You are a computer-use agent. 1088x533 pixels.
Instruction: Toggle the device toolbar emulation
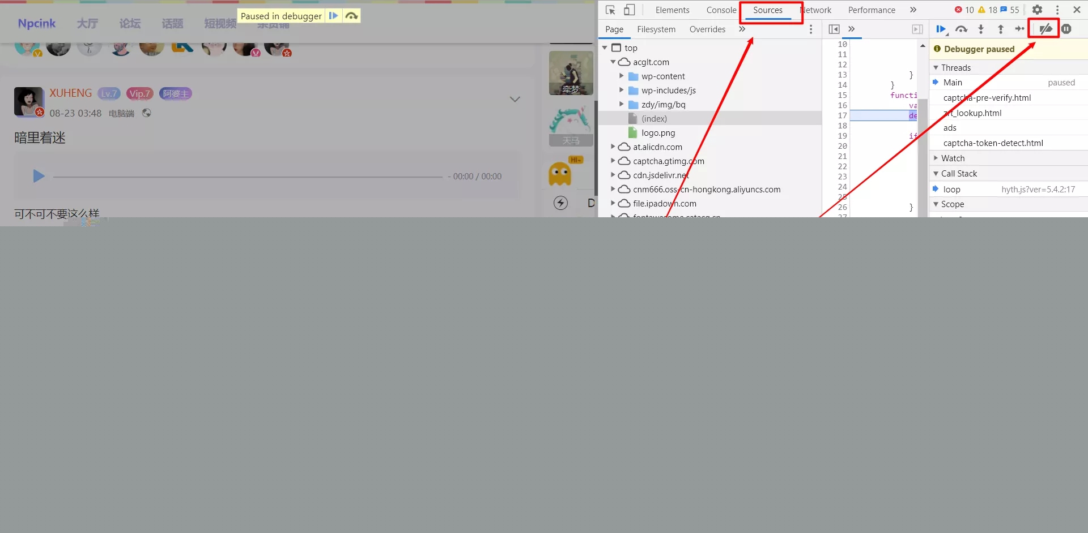pos(630,10)
